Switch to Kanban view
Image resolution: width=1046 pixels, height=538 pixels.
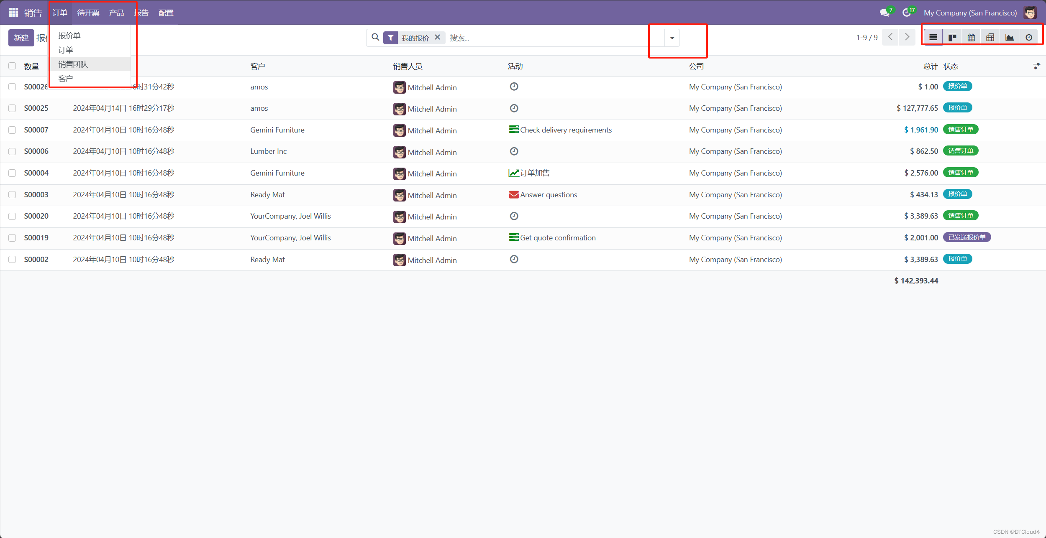[x=952, y=38]
